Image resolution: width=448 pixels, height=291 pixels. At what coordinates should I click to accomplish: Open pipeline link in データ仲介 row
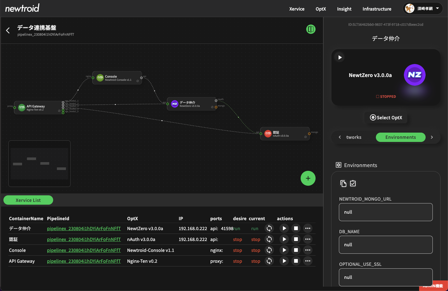[x=84, y=229]
